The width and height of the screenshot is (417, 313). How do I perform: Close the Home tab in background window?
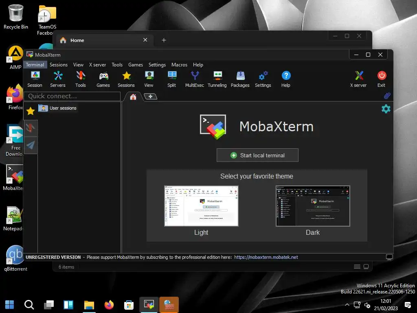(145, 40)
